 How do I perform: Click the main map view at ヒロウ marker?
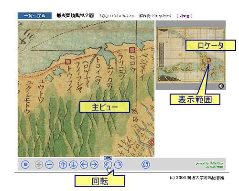coord(132,50)
